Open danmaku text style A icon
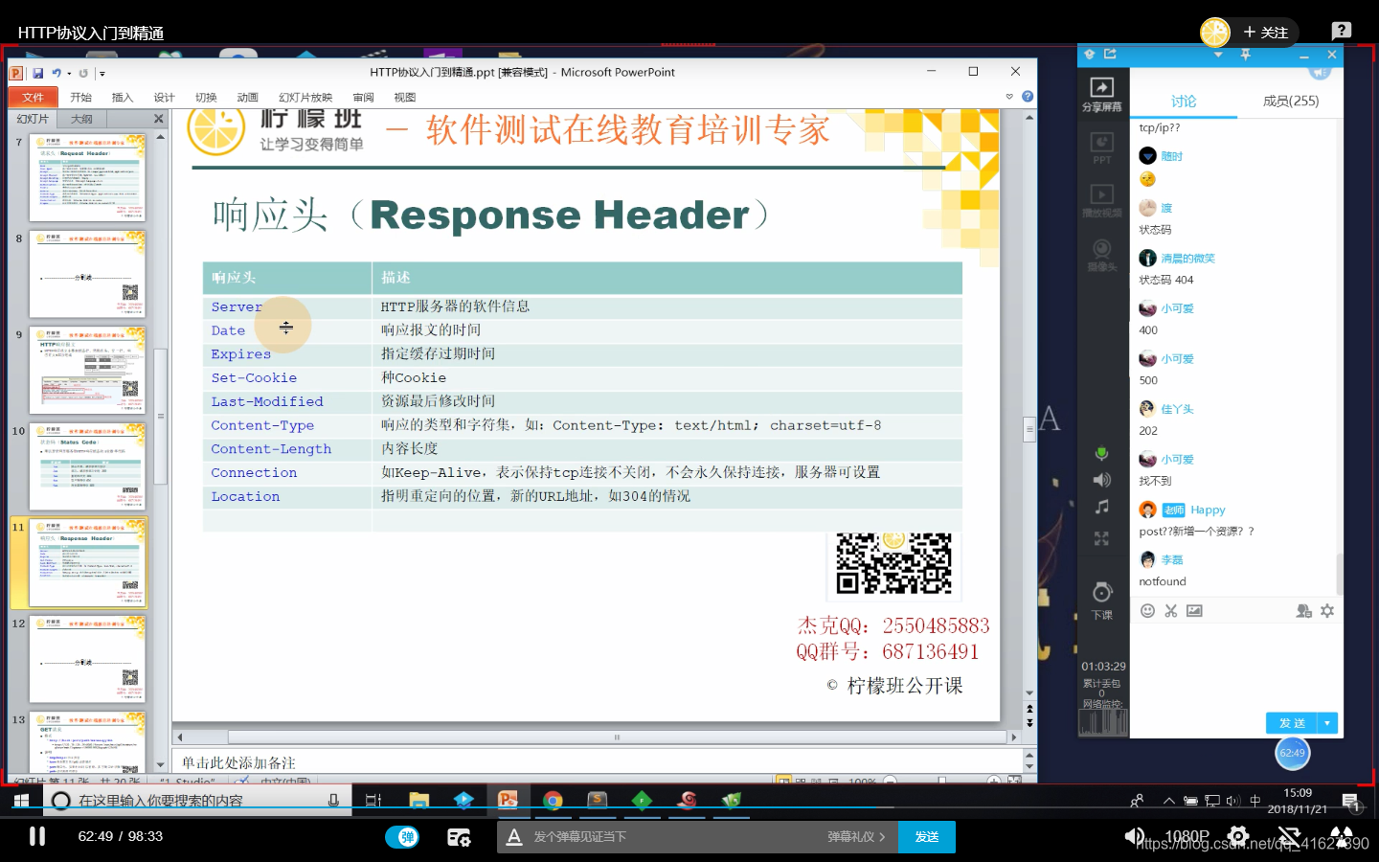Screen dimensions: 1379x862 (x=514, y=837)
